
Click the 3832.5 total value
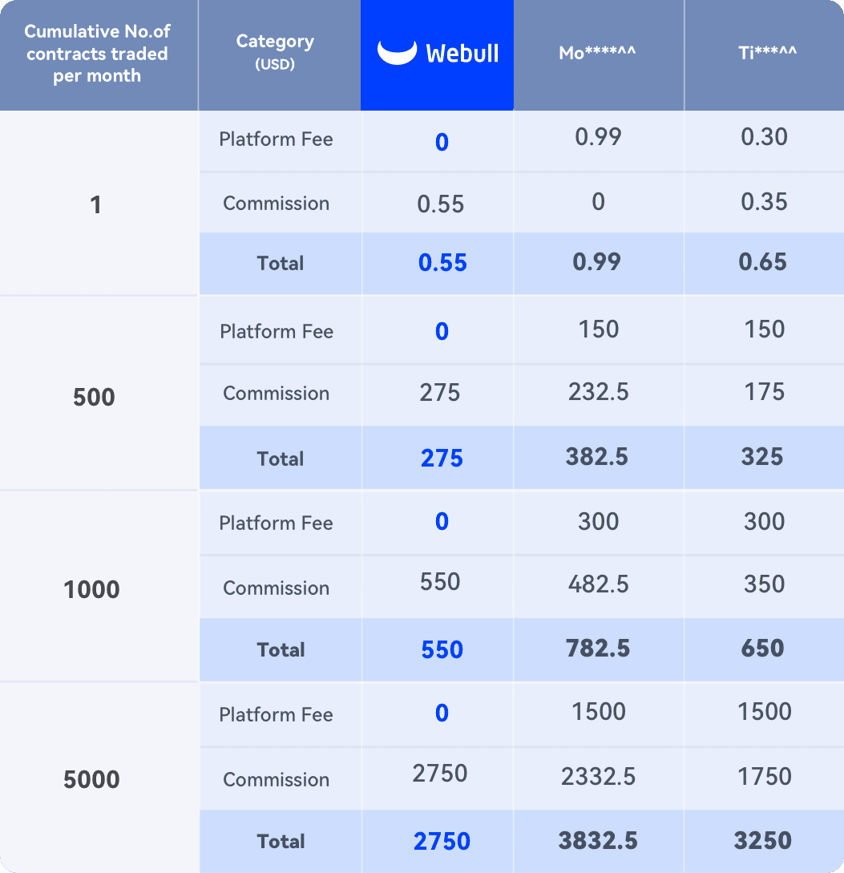[598, 840]
